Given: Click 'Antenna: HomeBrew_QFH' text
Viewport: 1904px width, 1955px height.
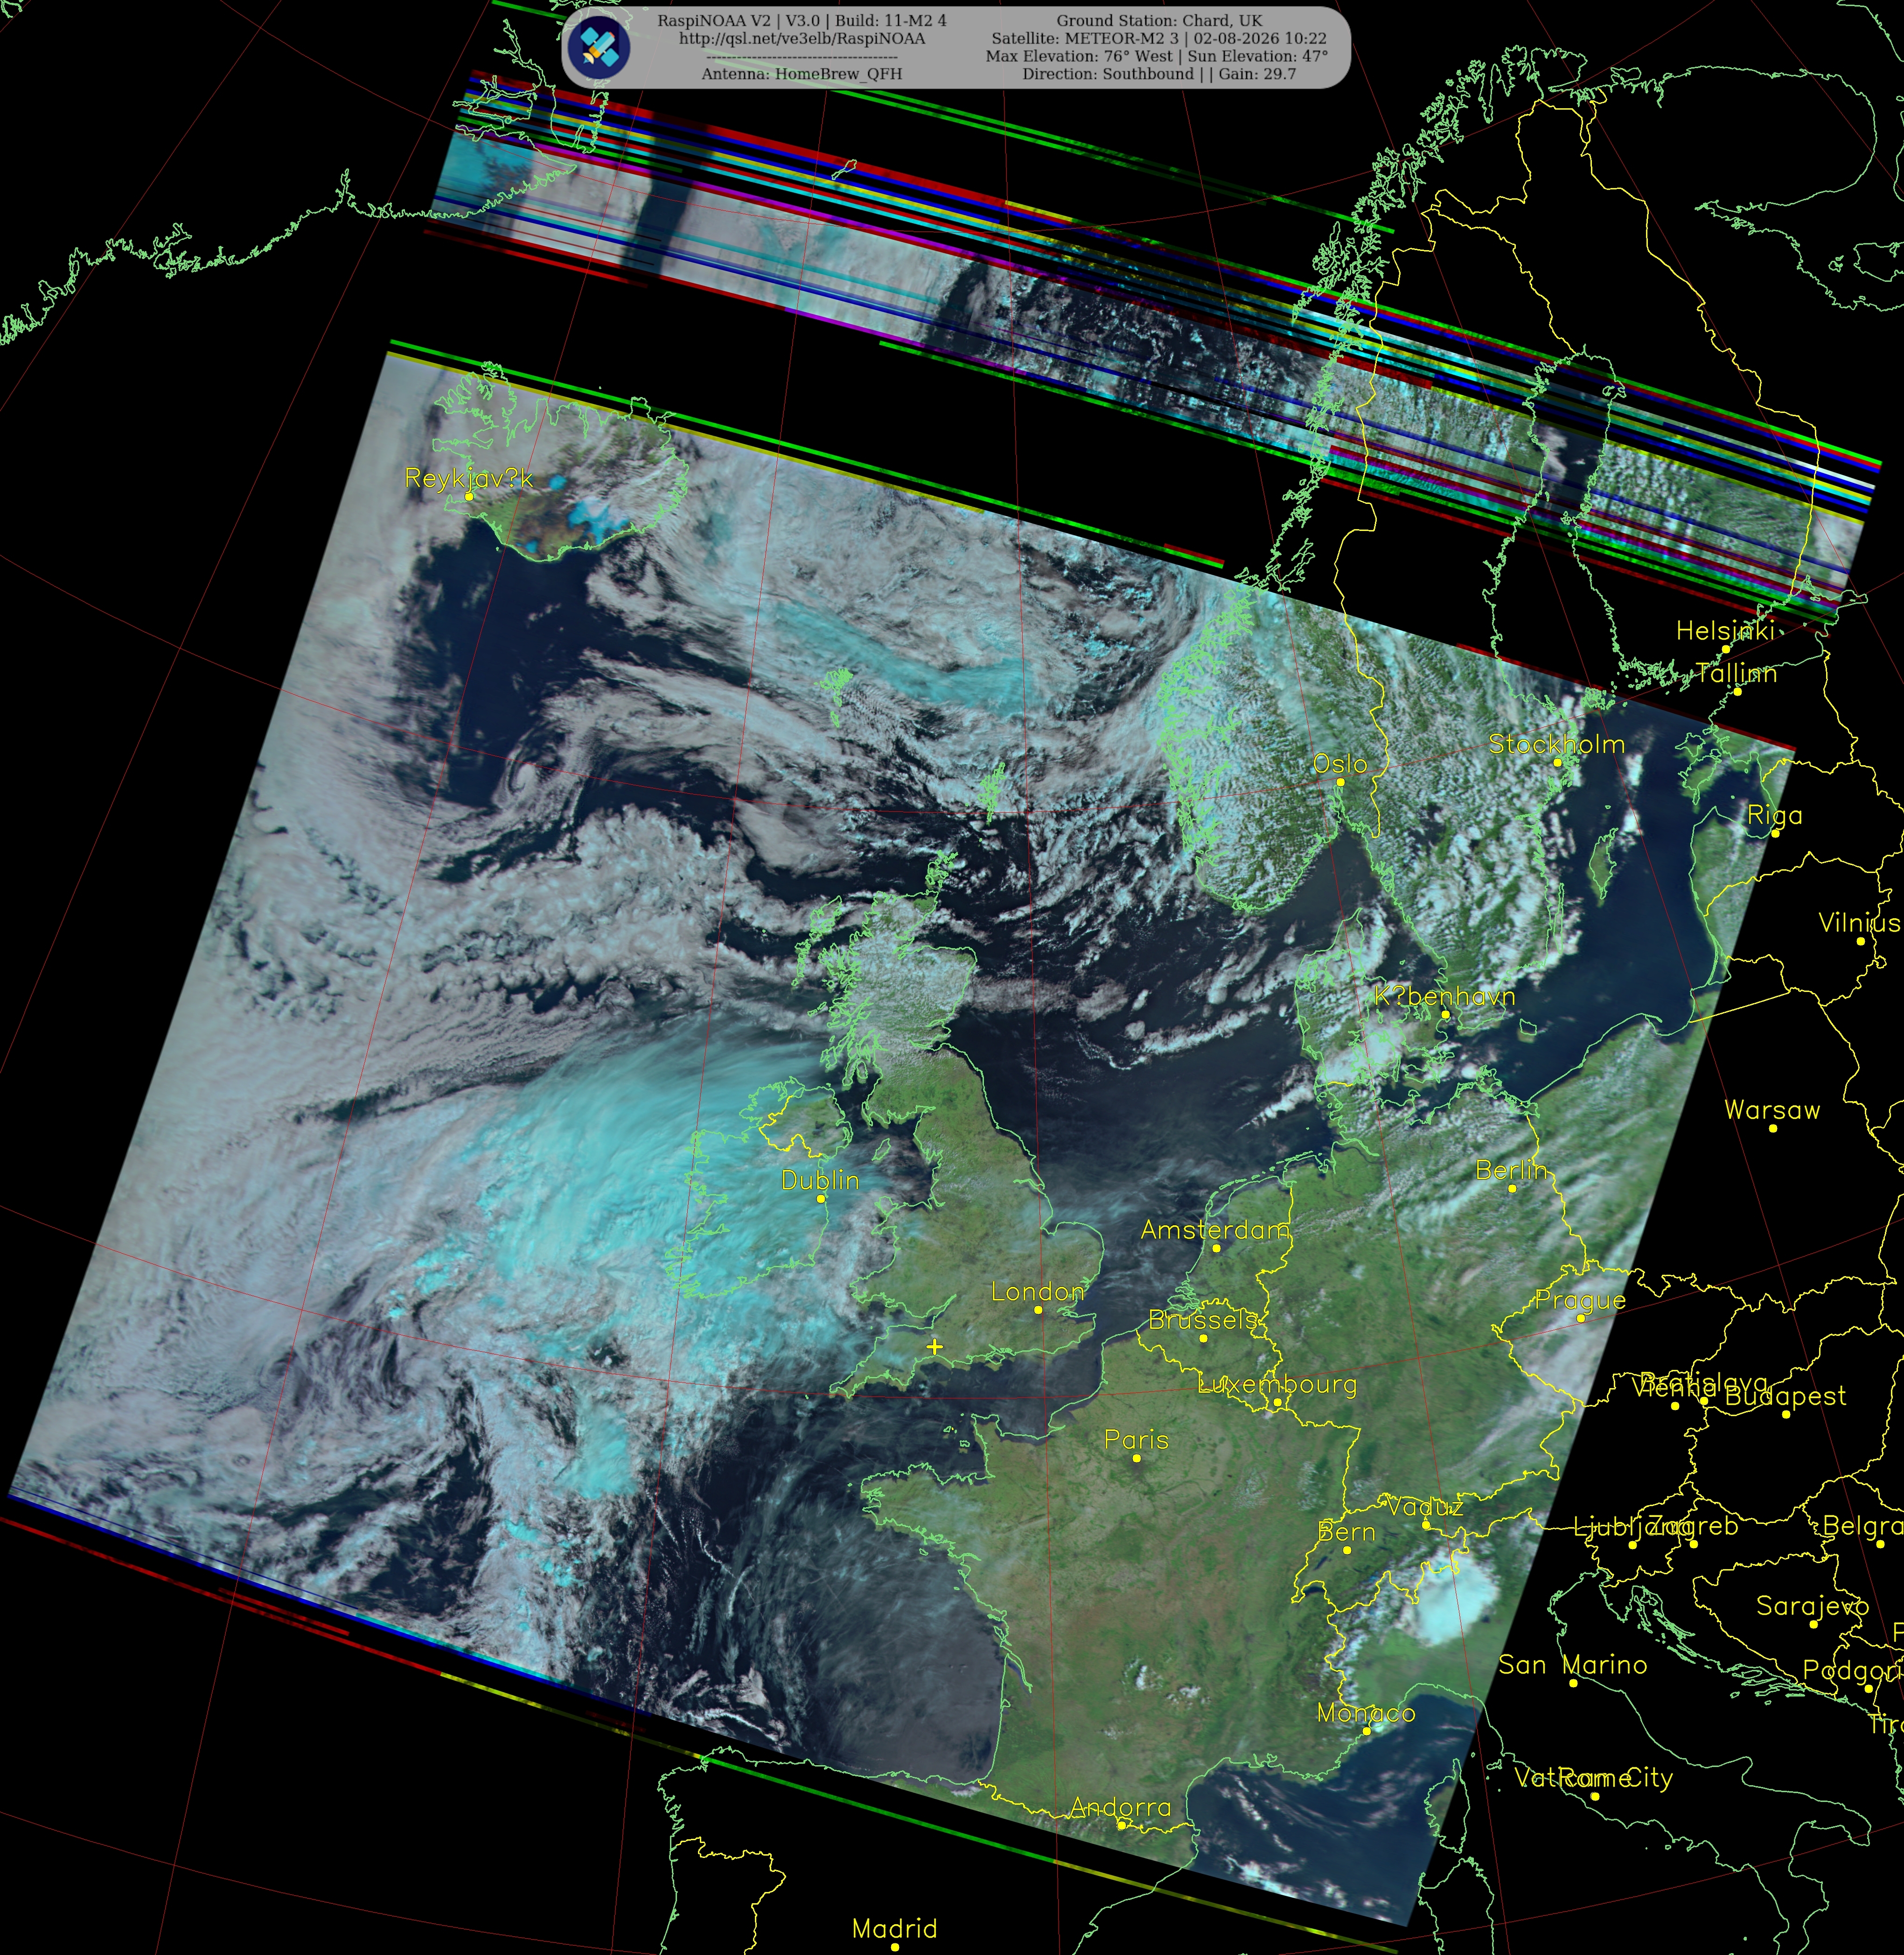Looking at the screenshot, I should [x=802, y=74].
